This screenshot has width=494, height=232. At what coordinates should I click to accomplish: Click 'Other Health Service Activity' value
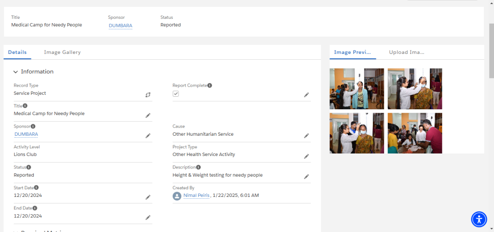coord(204,155)
